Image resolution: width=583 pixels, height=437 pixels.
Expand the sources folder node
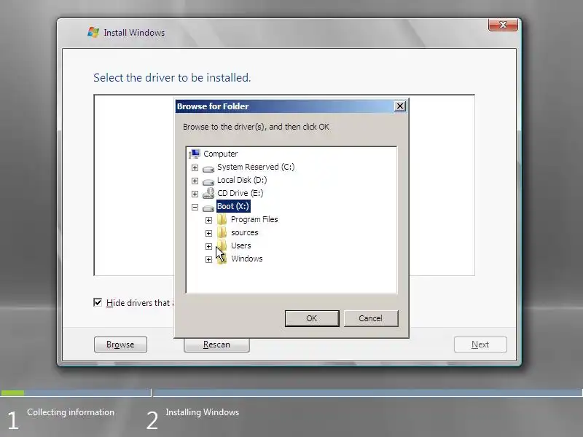208,233
